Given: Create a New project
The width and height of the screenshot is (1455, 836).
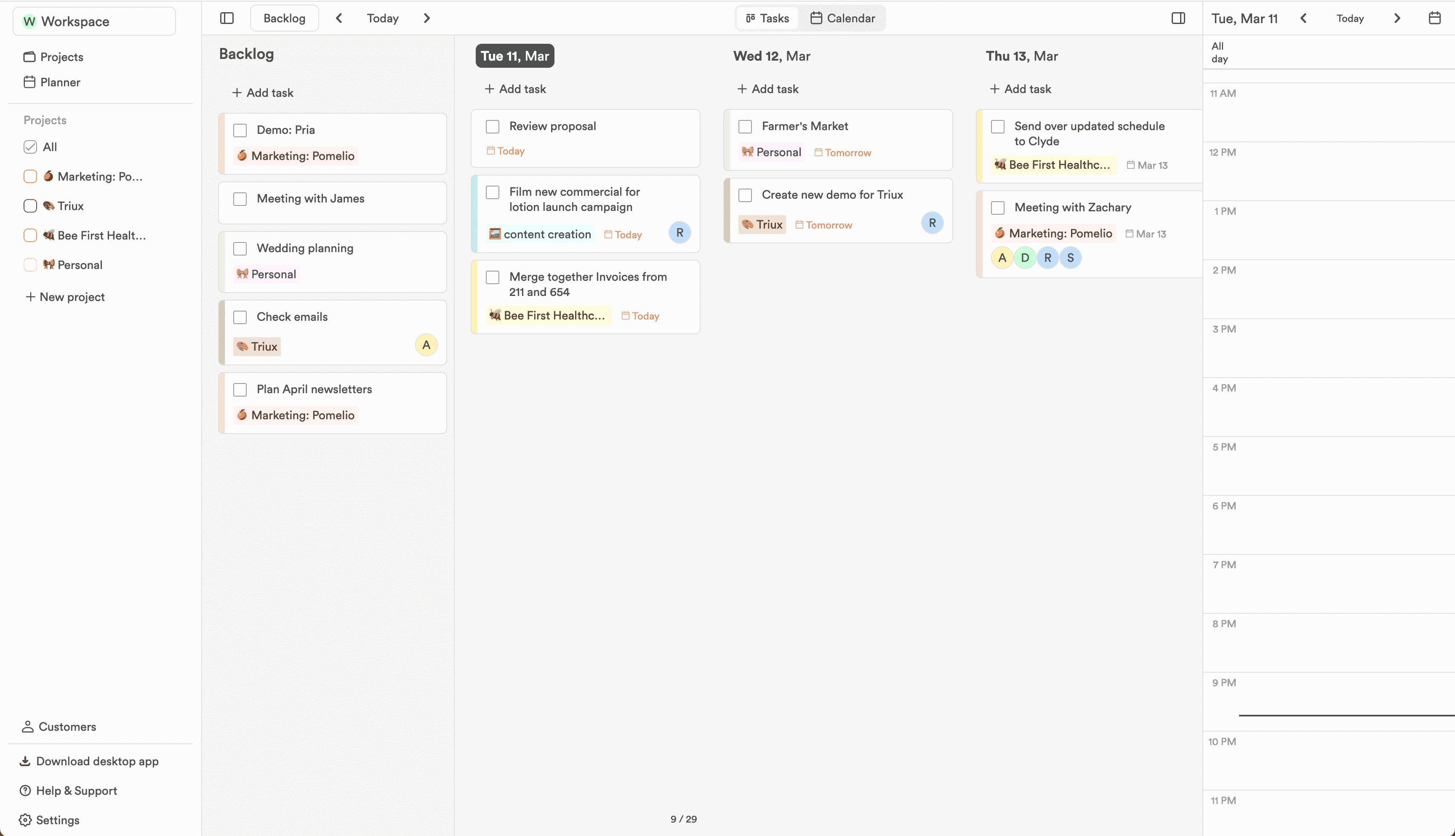Looking at the screenshot, I should tap(65, 297).
